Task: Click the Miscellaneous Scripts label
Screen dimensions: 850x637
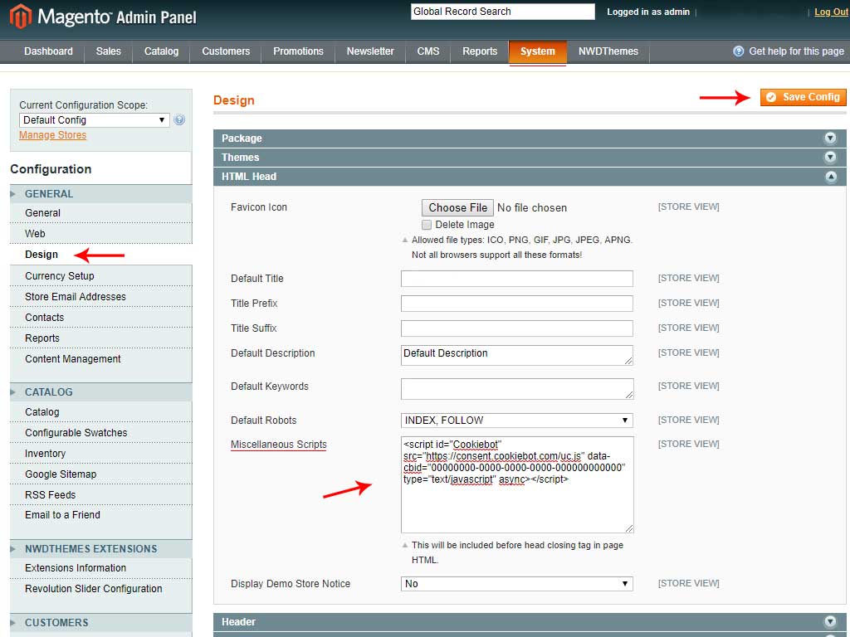Action: click(x=279, y=445)
